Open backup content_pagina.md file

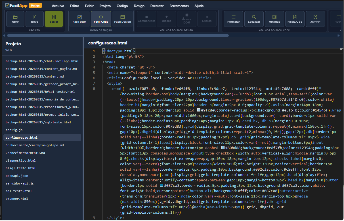pos(42,69)
